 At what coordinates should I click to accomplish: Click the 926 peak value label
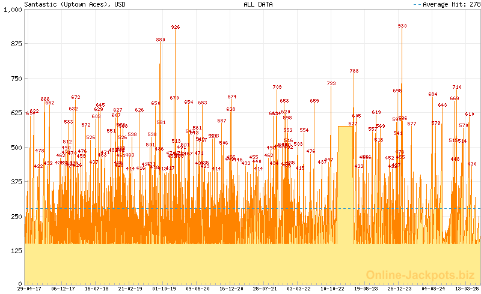[176, 28]
